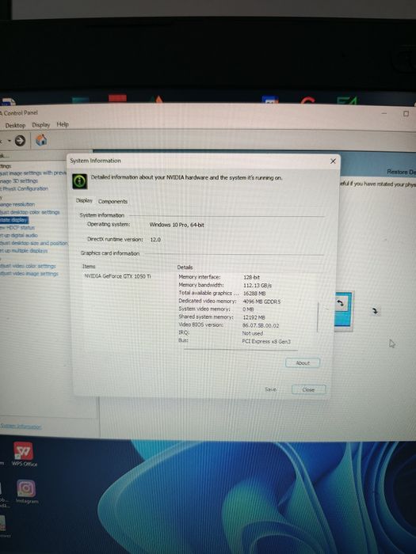
Task: Minimize the NVIDIA Control Panel window
Action: click(x=384, y=113)
